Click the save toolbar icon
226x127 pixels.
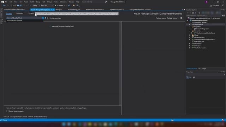pos(18,6)
